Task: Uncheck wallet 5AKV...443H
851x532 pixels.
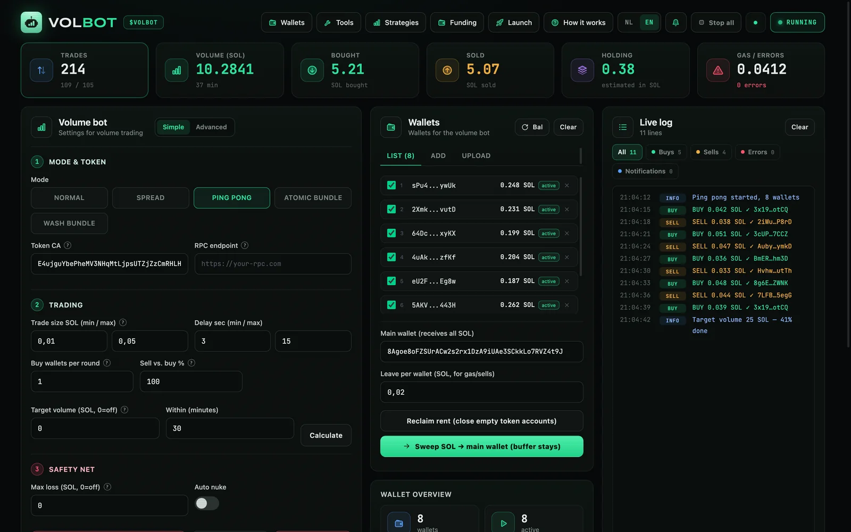Action: (x=391, y=305)
